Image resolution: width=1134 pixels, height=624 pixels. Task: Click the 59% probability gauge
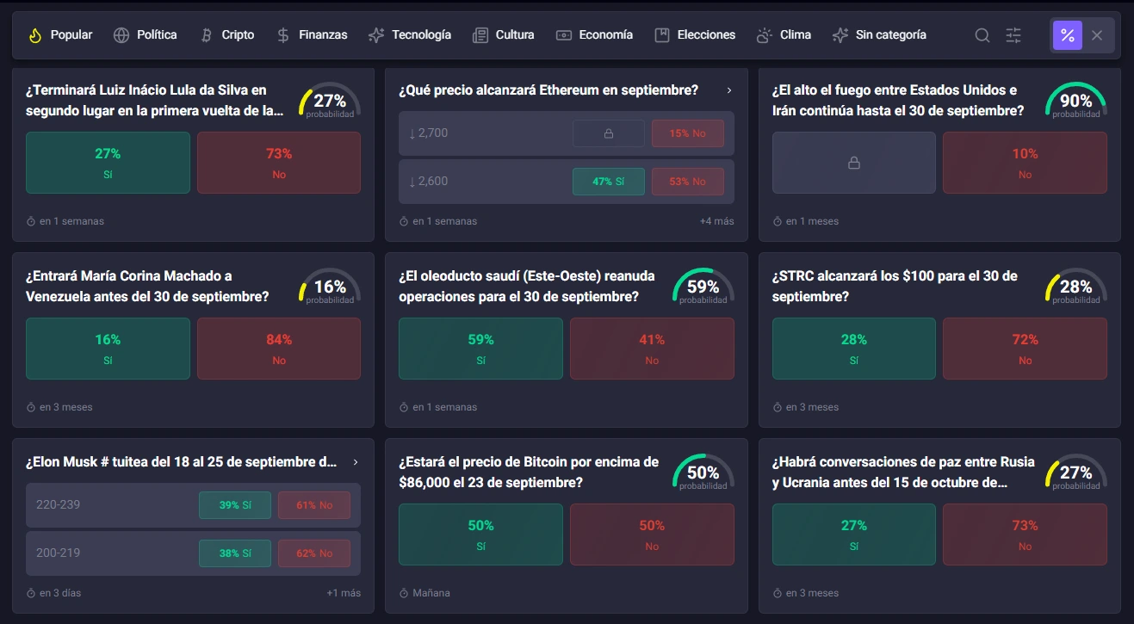click(x=703, y=287)
